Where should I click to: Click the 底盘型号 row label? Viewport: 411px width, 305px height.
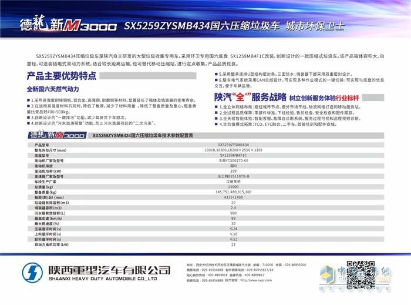42,156
